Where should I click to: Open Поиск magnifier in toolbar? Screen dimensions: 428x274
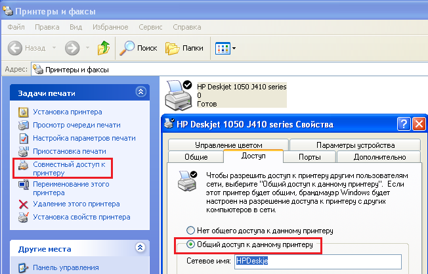pyautogui.click(x=138, y=48)
